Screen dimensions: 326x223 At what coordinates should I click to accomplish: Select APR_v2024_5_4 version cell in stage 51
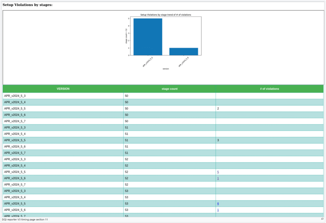(15, 134)
